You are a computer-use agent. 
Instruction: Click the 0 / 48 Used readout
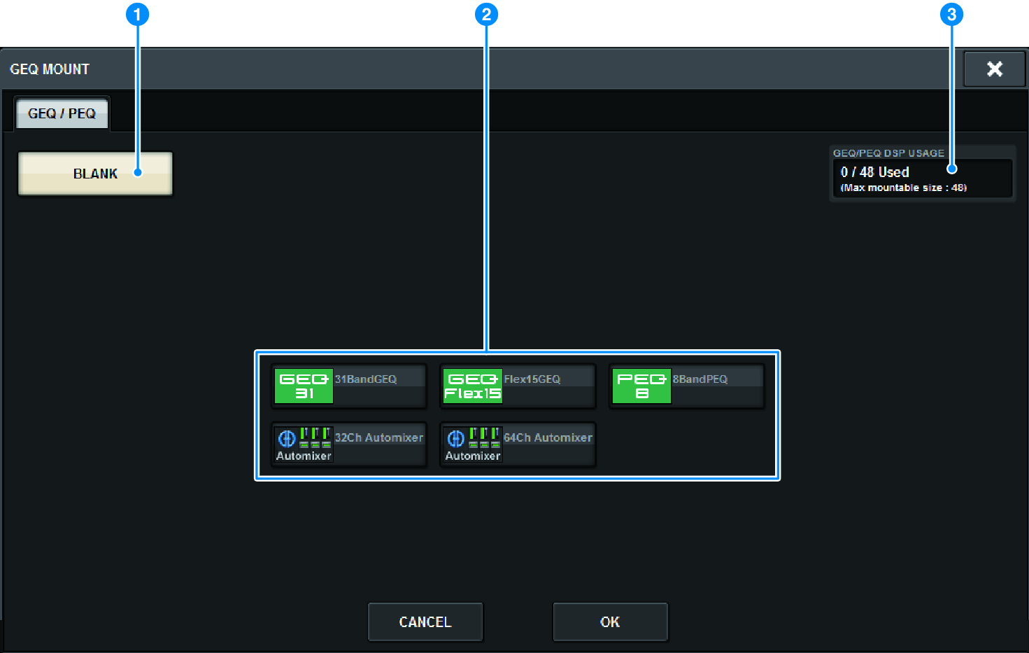pos(875,172)
